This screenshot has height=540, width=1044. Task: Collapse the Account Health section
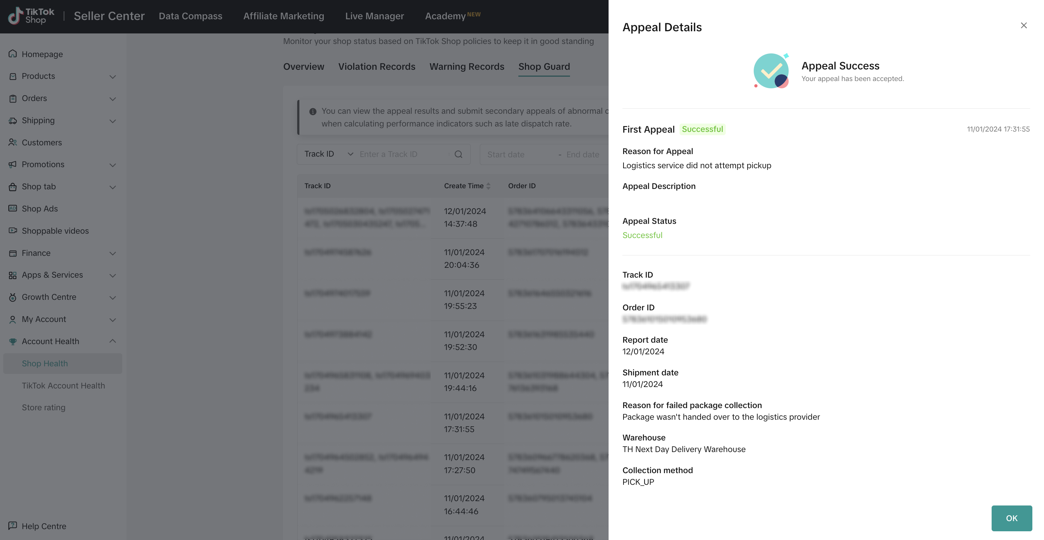tap(113, 341)
